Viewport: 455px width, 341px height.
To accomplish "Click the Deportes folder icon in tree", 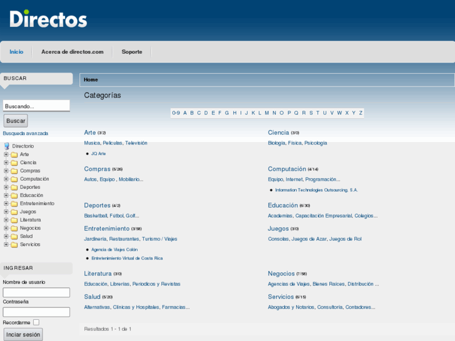I will pos(14,187).
